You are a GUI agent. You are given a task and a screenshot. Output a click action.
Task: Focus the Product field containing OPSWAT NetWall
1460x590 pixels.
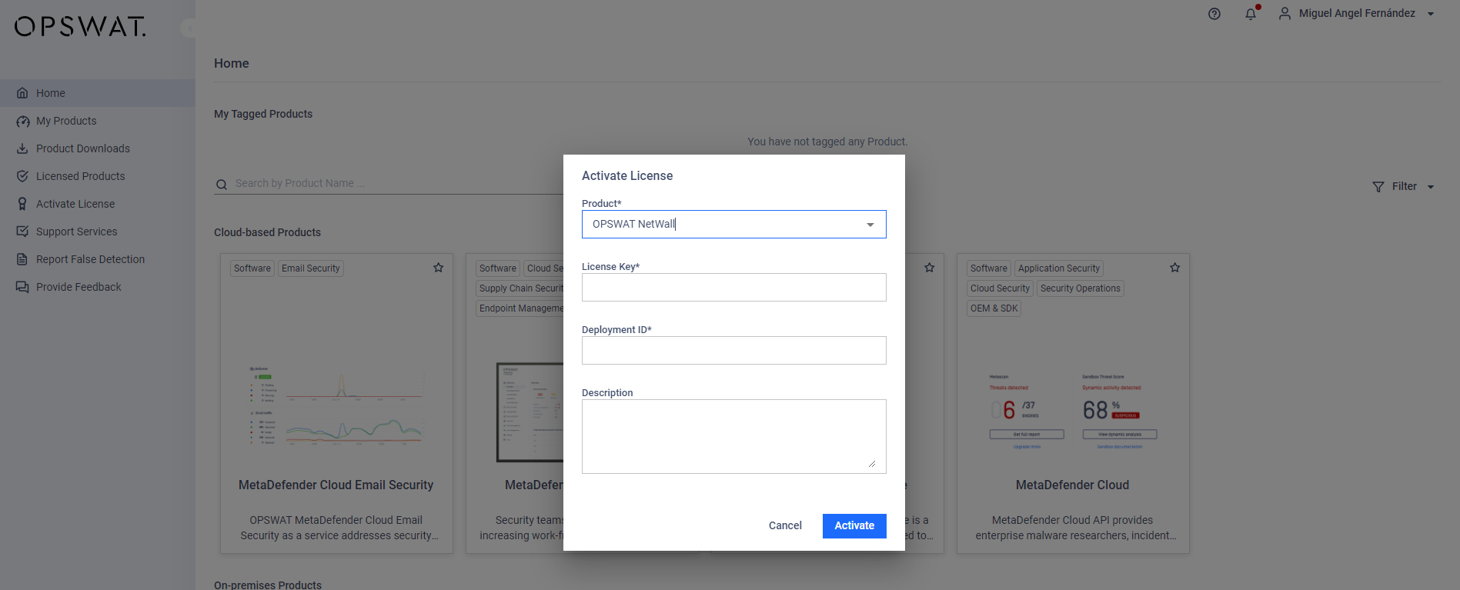[734, 225]
